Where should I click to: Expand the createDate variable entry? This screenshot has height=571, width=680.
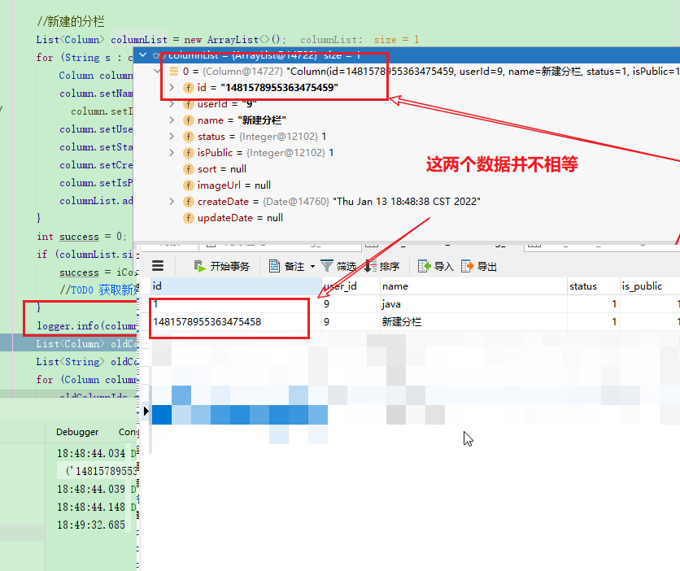pos(172,202)
